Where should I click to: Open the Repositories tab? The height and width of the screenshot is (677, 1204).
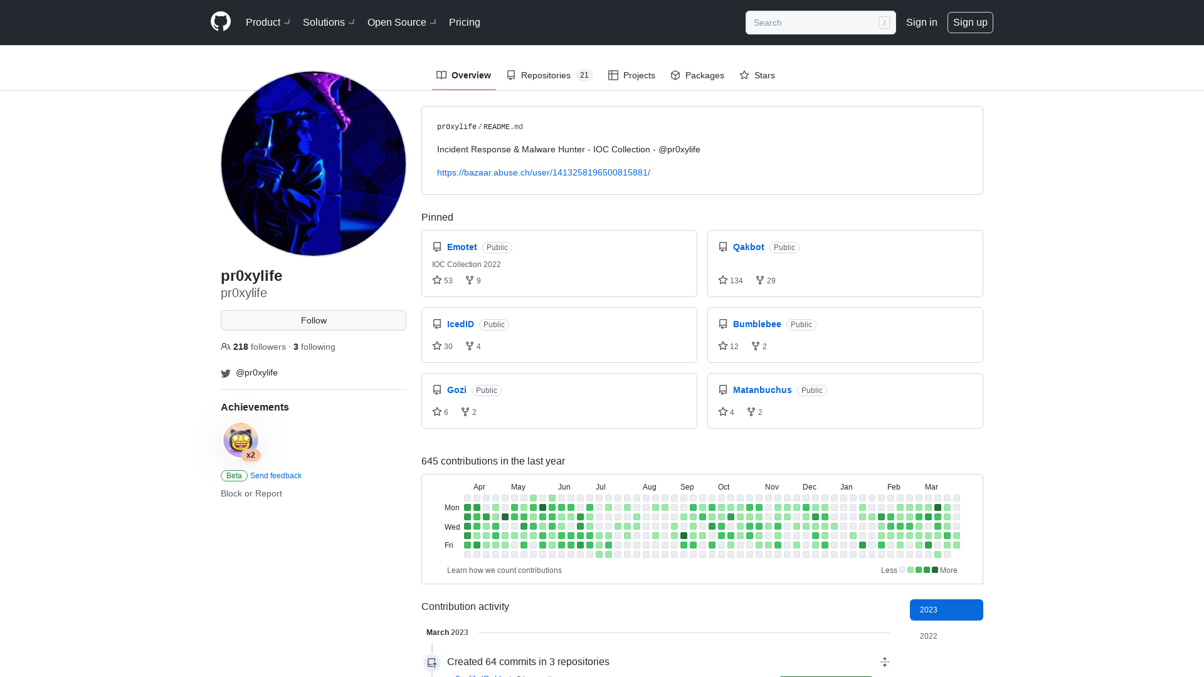(549, 75)
